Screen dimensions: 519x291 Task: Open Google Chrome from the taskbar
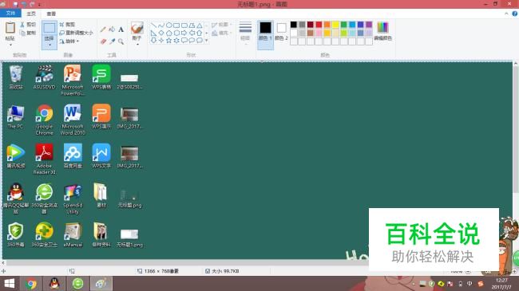coord(31,284)
